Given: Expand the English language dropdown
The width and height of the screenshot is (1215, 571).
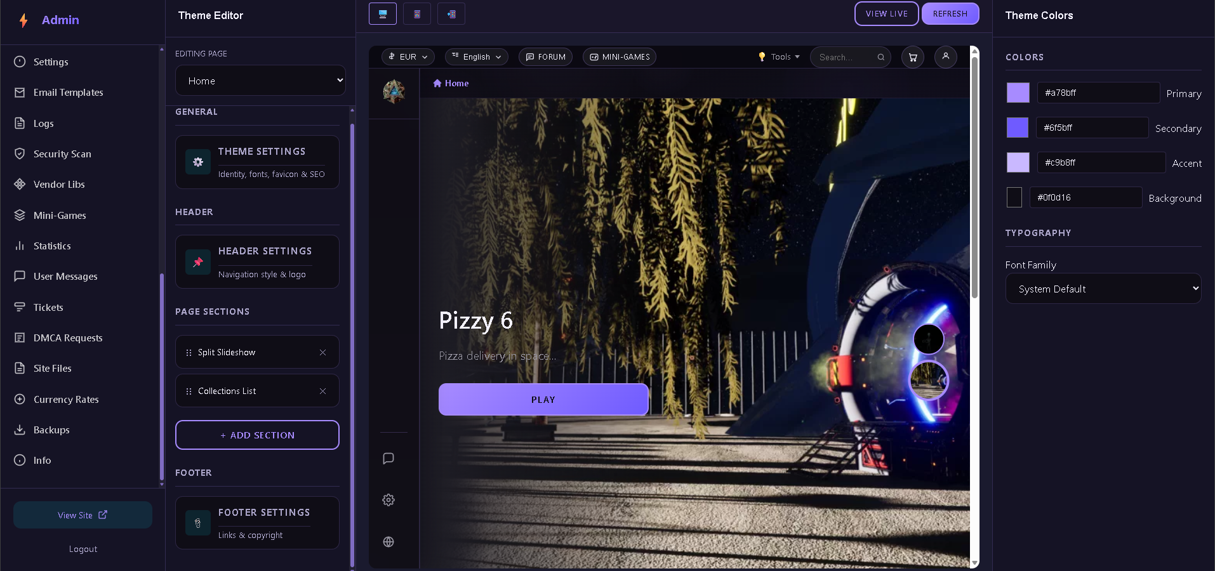Looking at the screenshot, I should pos(477,56).
